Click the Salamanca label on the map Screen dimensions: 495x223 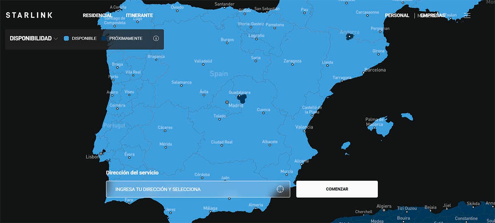click(x=181, y=82)
